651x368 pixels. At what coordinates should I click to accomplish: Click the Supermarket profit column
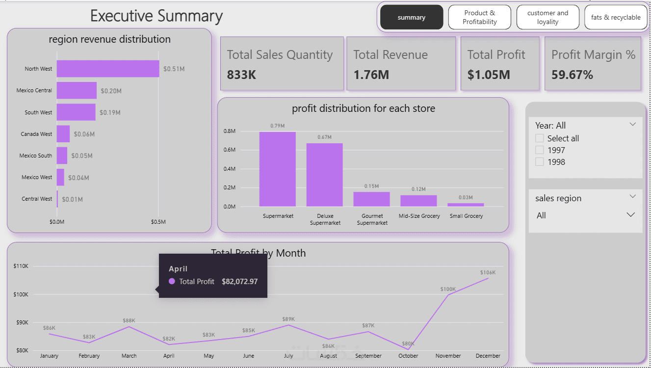point(278,169)
